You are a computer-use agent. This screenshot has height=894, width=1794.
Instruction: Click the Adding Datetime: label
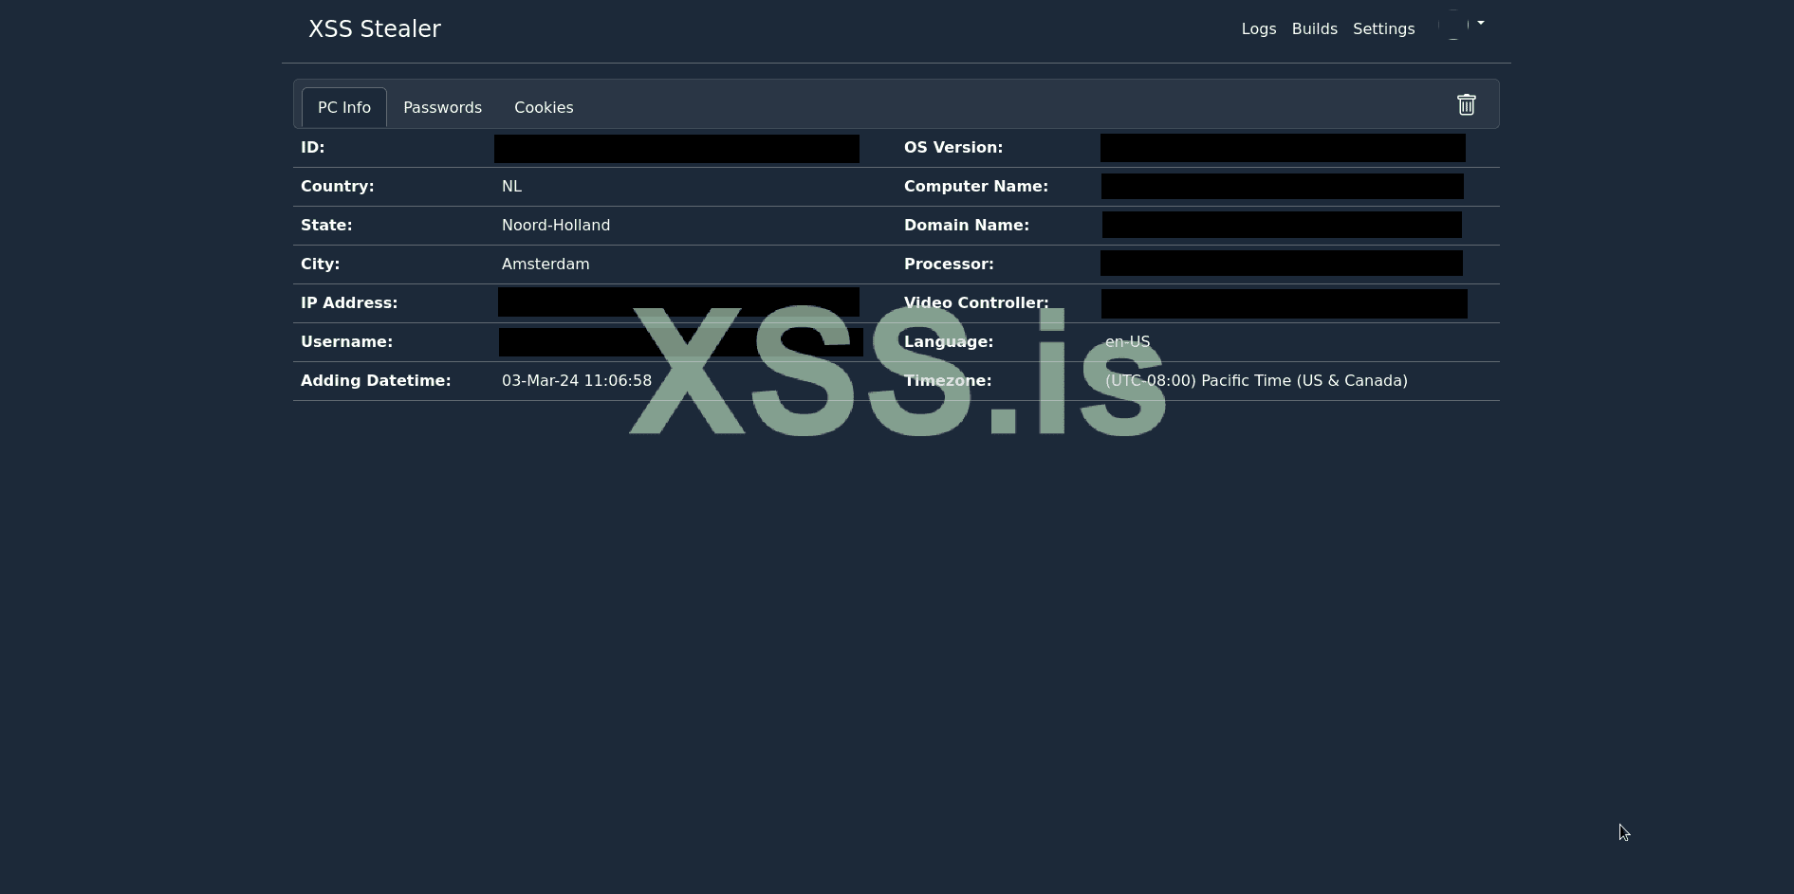coord(376,381)
